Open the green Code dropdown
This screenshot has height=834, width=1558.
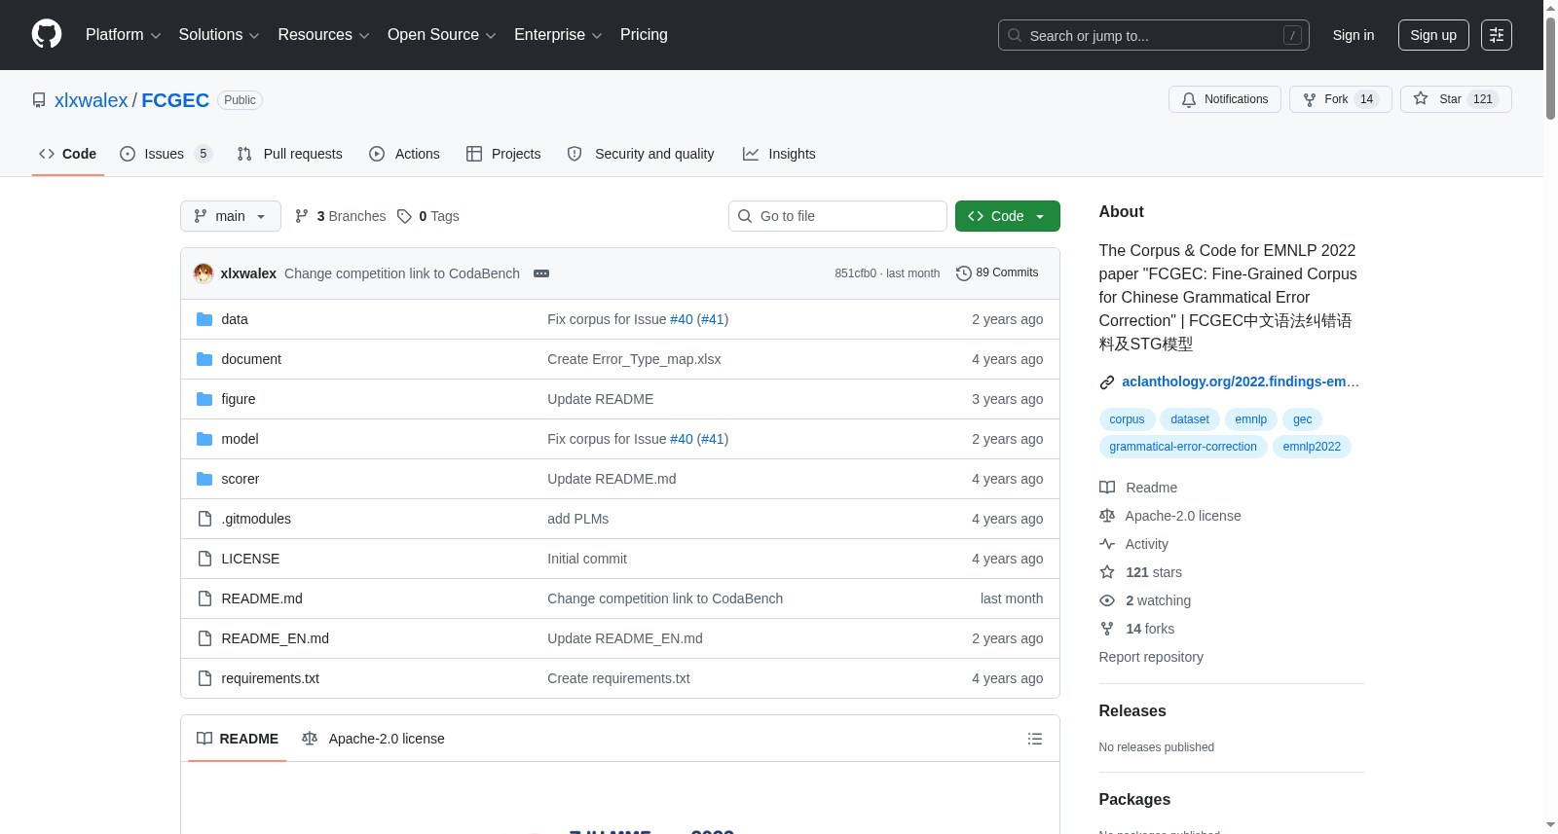(x=1008, y=216)
